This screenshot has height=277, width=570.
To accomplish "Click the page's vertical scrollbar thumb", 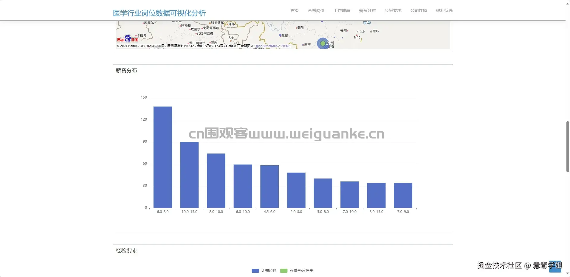I will [x=568, y=147].
